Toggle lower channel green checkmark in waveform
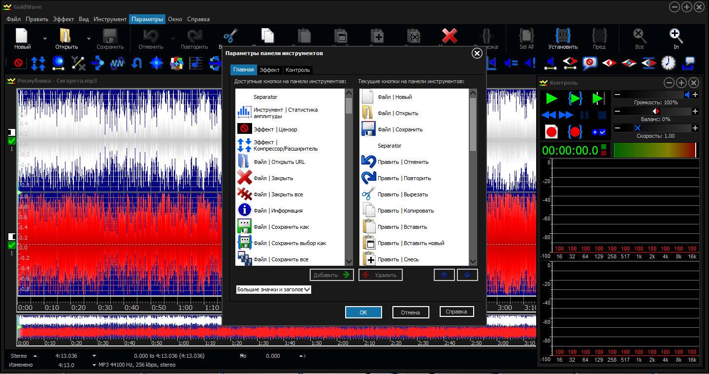709x374 pixels. click(x=12, y=246)
